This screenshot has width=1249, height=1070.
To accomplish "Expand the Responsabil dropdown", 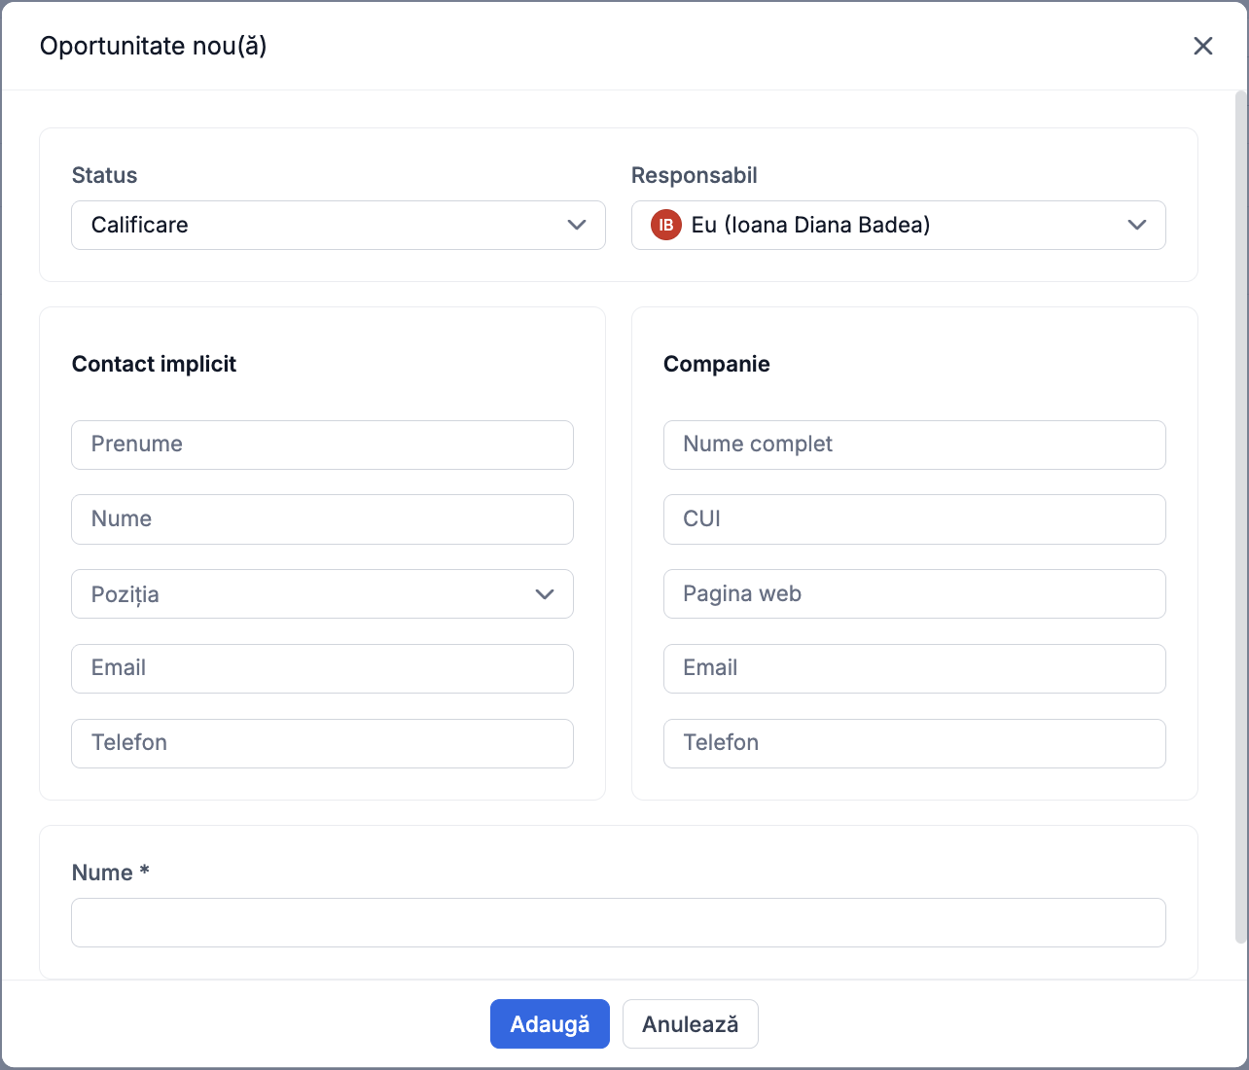I will point(898,225).
